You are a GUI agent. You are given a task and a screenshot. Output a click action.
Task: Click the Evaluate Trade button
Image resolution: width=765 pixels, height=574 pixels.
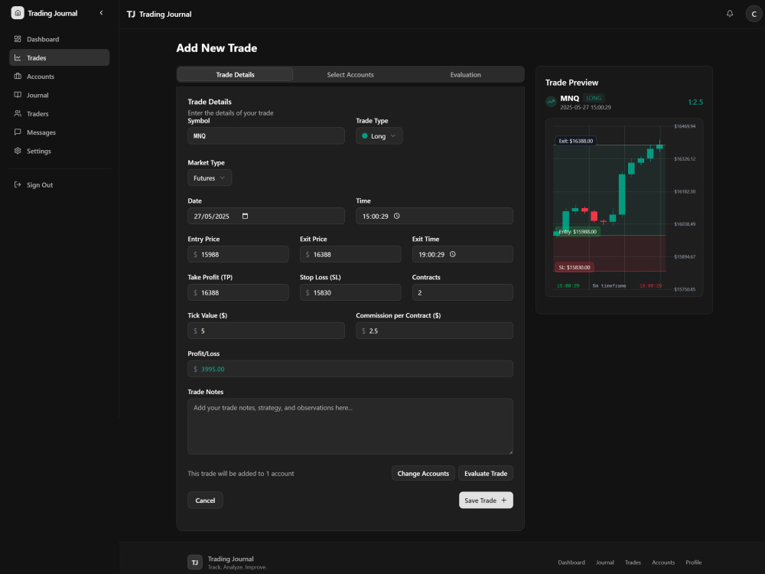click(x=486, y=473)
